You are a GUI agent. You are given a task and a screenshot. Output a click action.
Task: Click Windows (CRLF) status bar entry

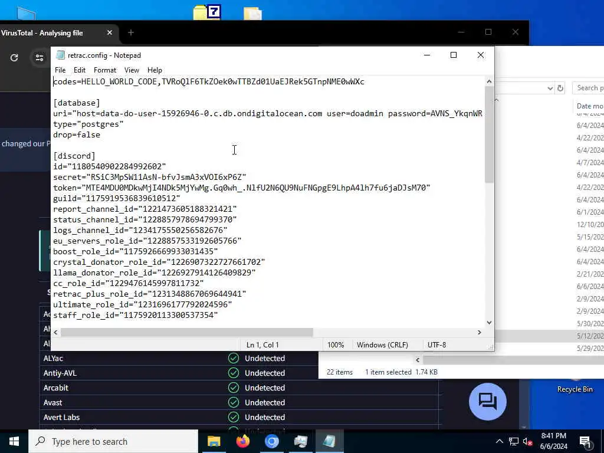click(x=382, y=344)
